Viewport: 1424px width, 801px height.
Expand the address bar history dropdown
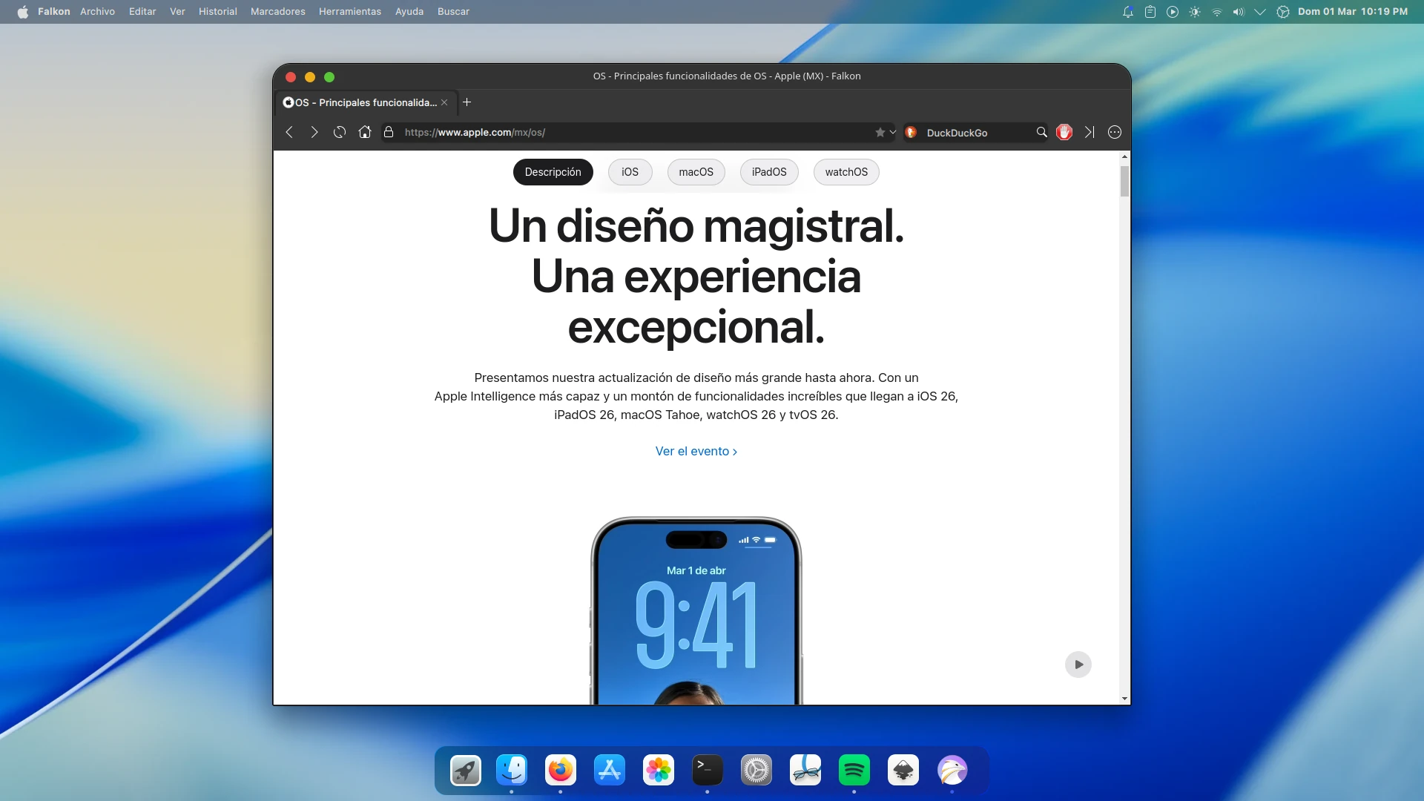(893, 132)
